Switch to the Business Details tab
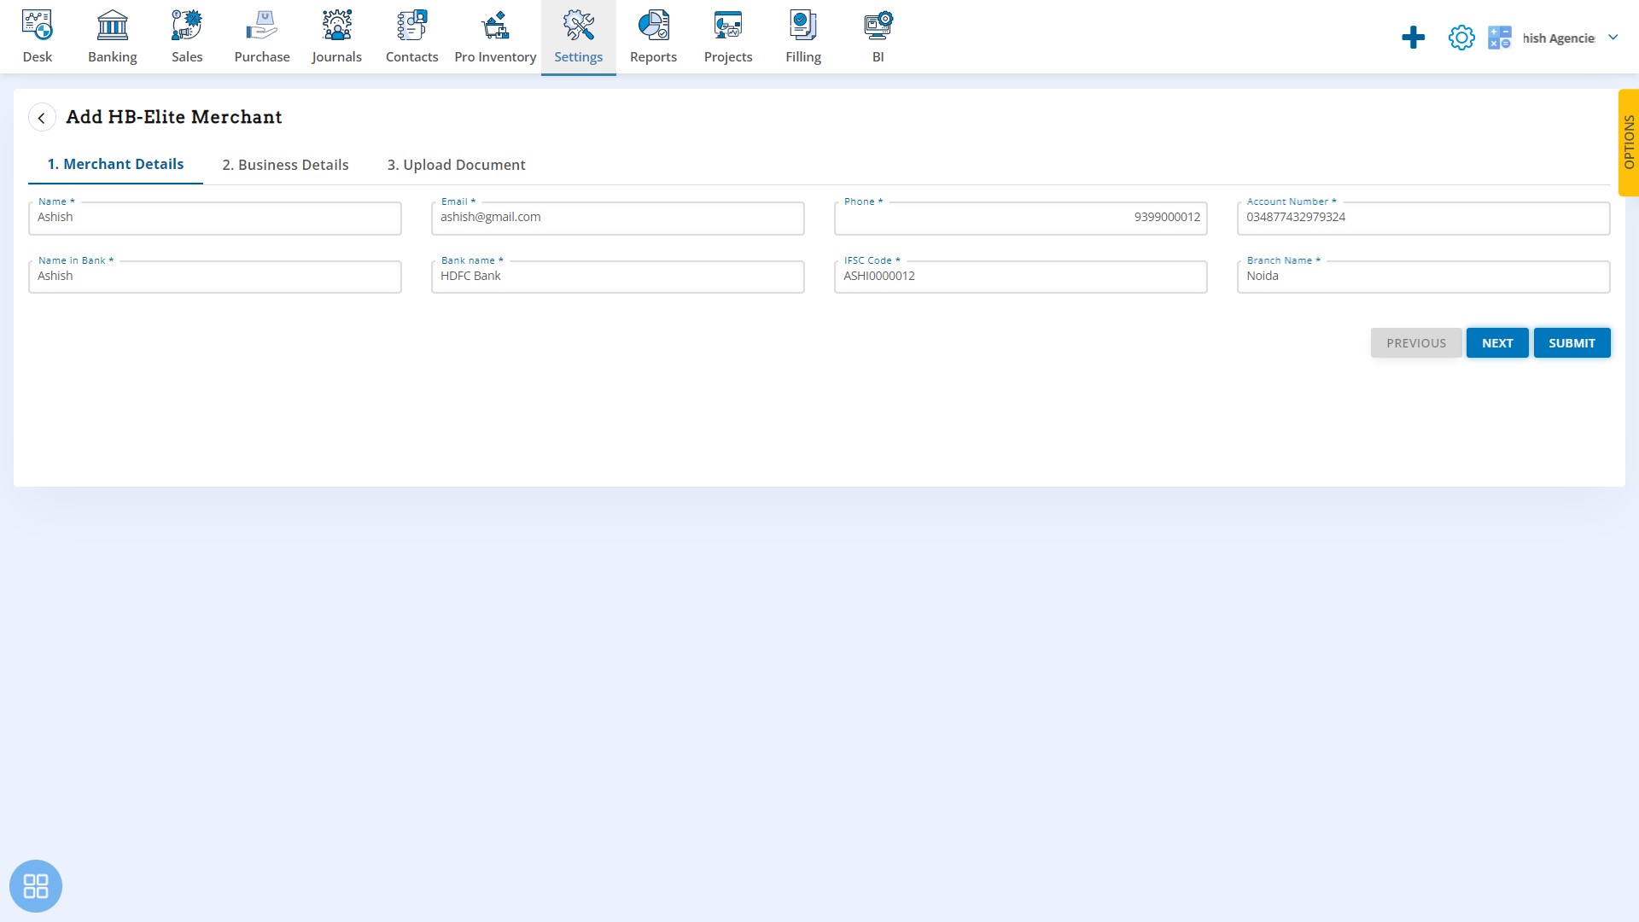 tap(285, 165)
